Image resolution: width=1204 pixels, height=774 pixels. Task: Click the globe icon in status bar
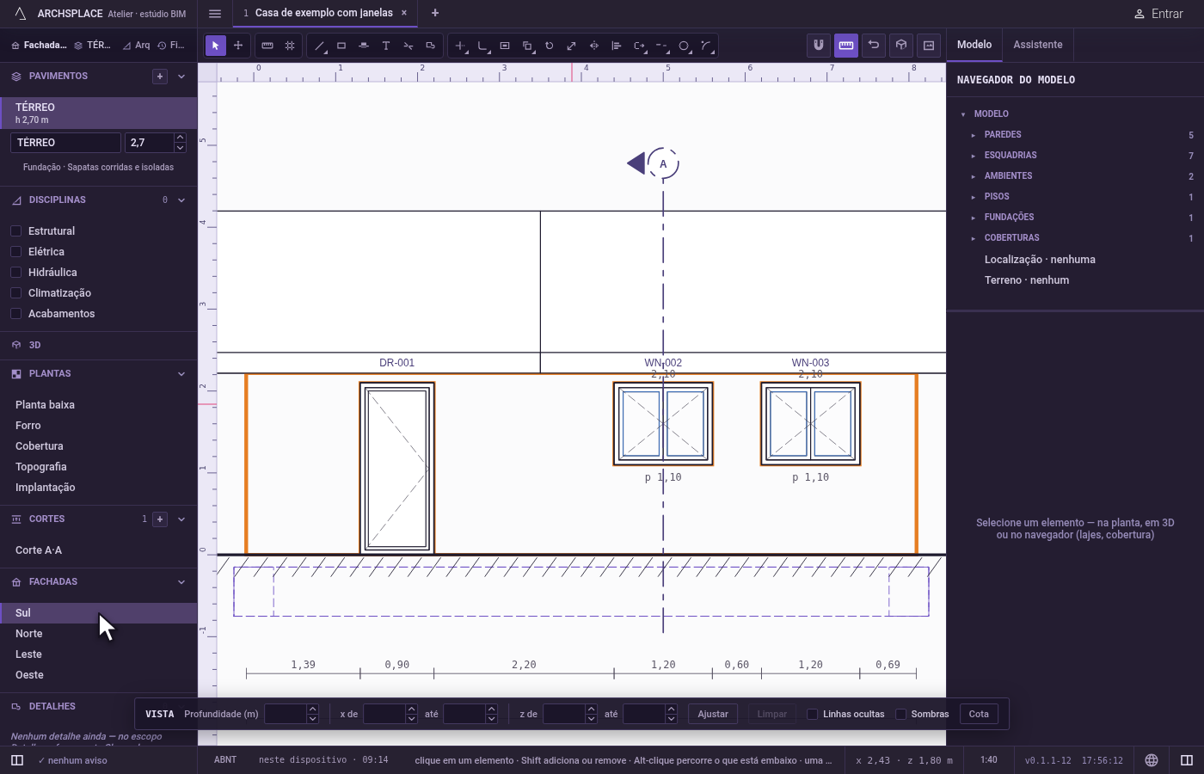(x=1152, y=760)
